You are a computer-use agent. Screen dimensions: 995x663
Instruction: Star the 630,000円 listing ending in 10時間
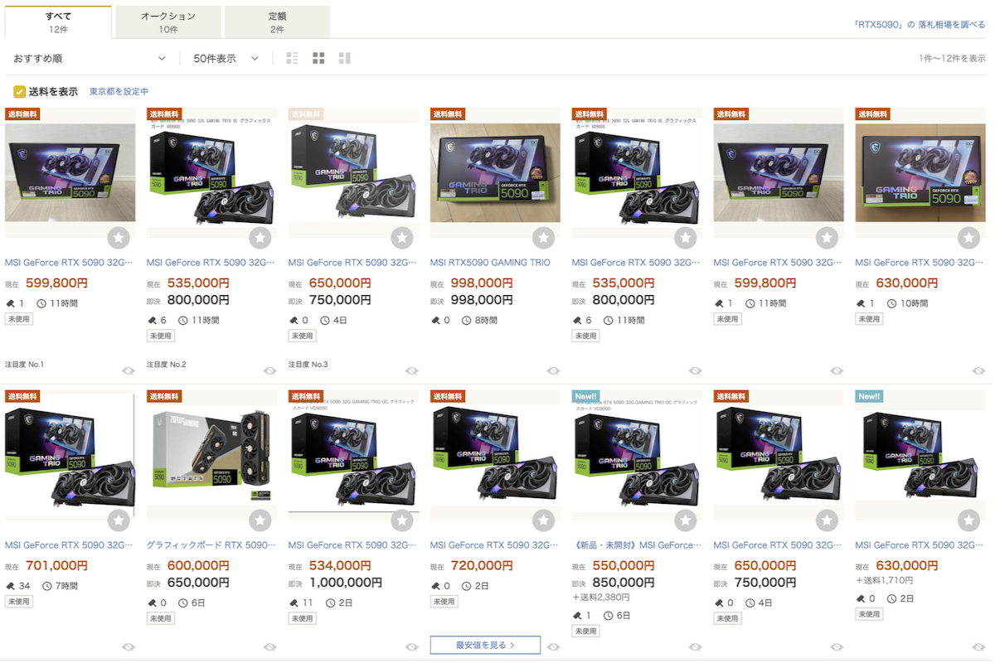tap(968, 238)
